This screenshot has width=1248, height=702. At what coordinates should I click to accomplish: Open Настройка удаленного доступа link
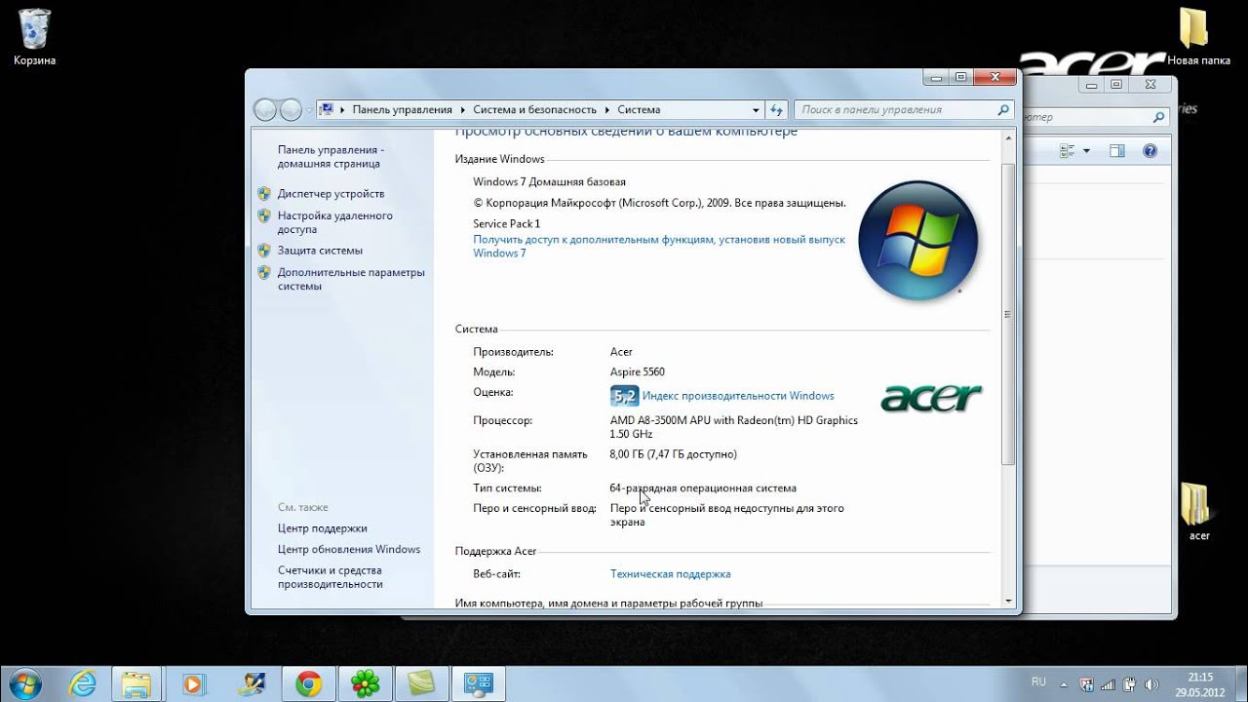334,222
